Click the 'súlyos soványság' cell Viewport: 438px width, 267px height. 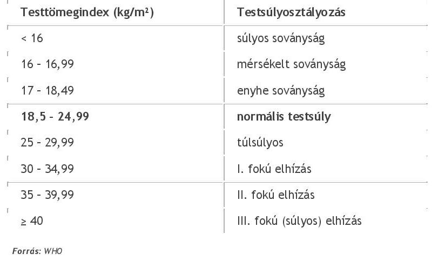coord(281,38)
